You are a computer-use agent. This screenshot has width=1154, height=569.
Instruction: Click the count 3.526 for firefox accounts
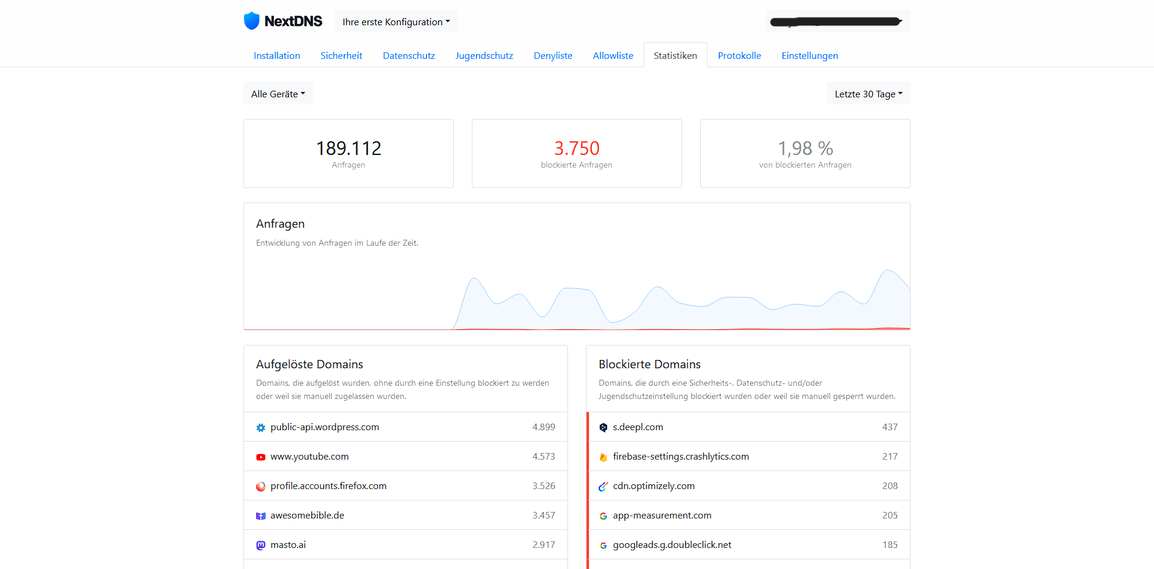[x=543, y=486]
